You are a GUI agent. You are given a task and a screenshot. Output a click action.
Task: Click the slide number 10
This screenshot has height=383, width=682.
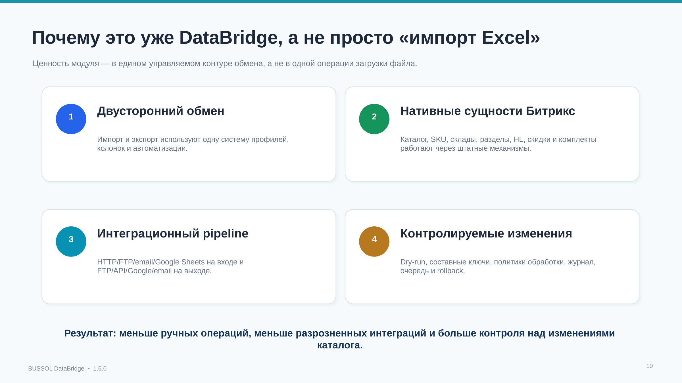click(x=649, y=366)
